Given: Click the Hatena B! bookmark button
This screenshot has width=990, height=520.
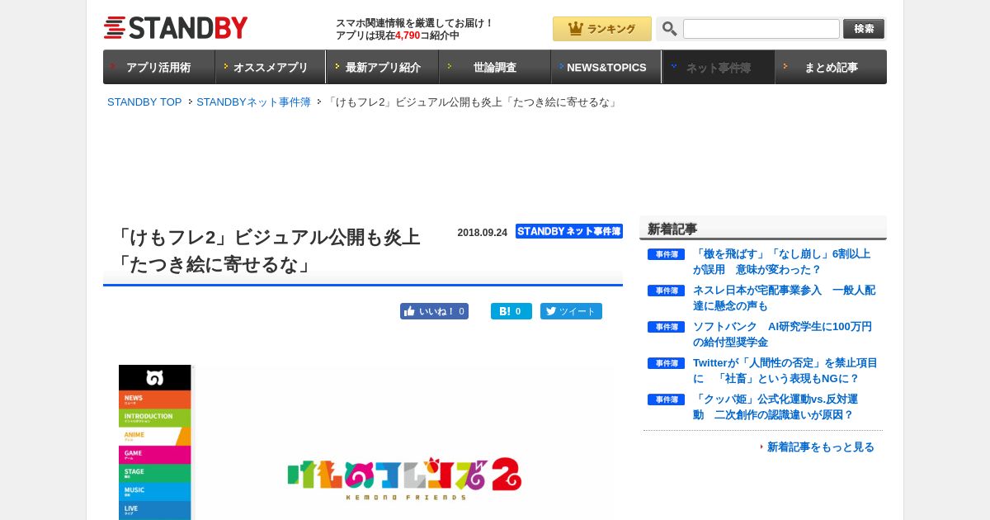Looking at the screenshot, I should [511, 311].
